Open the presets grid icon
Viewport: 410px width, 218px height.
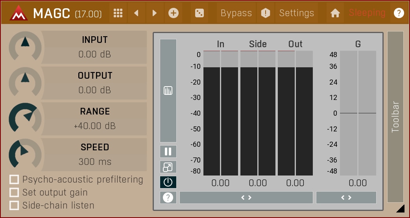pos(118,13)
